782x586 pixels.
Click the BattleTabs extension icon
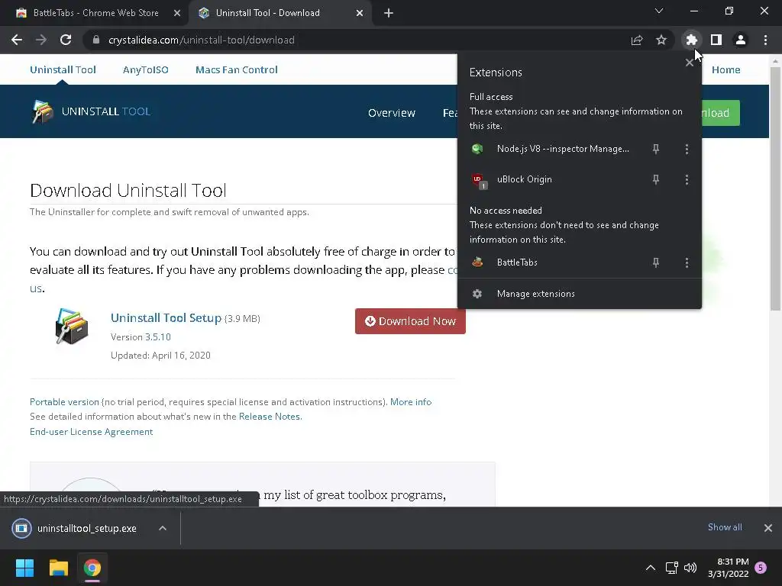477,262
